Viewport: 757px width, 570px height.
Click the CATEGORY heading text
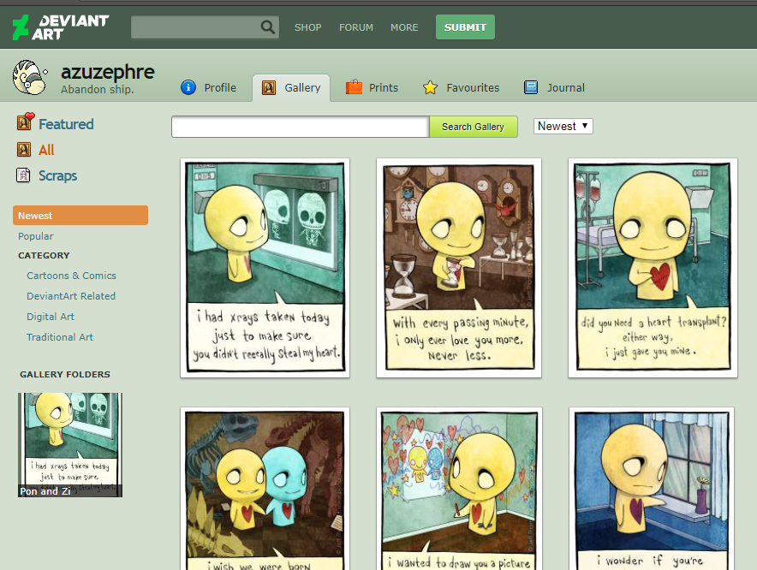tap(44, 255)
